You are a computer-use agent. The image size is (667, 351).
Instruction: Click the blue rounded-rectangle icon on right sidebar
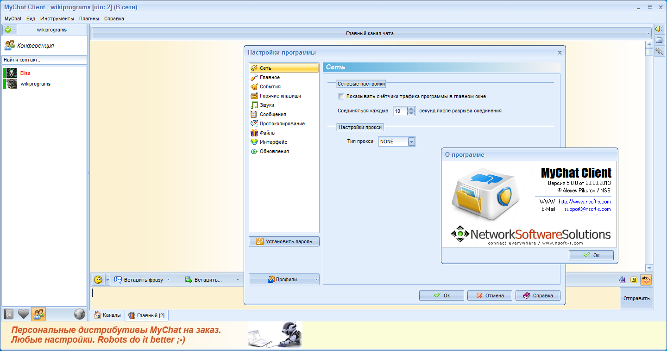[659, 40]
